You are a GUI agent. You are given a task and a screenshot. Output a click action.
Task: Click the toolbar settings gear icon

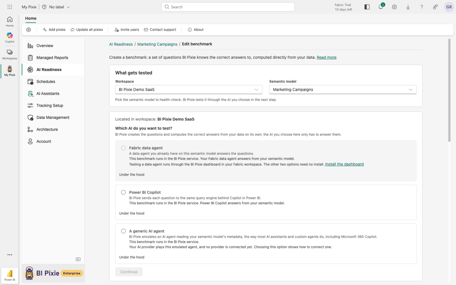point(28,30)
